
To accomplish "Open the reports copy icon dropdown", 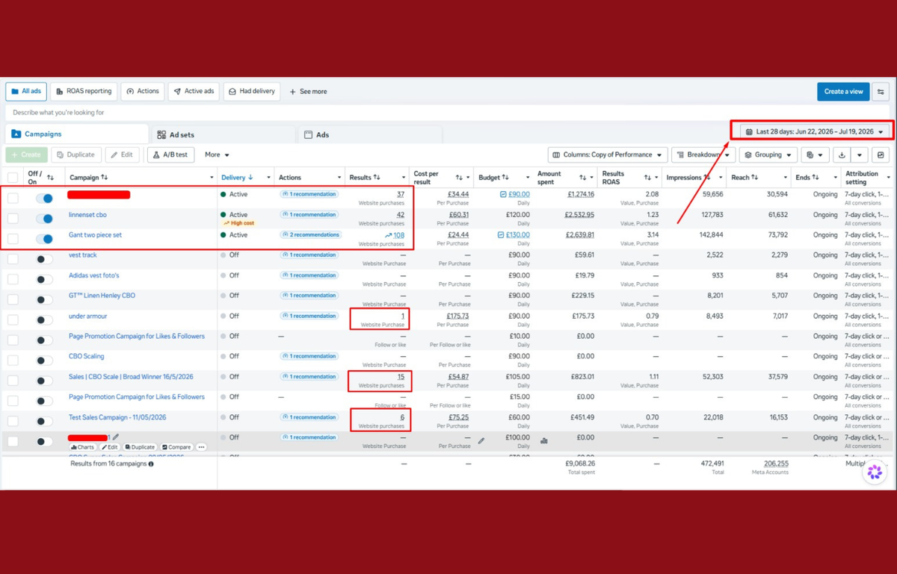I will tap(815, 155).
